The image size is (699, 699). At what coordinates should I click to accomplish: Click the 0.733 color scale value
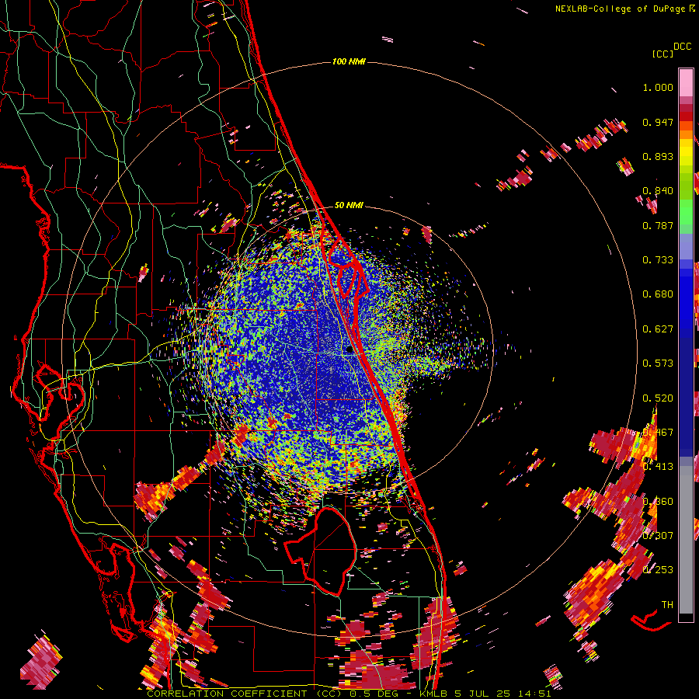coord(658,260)
